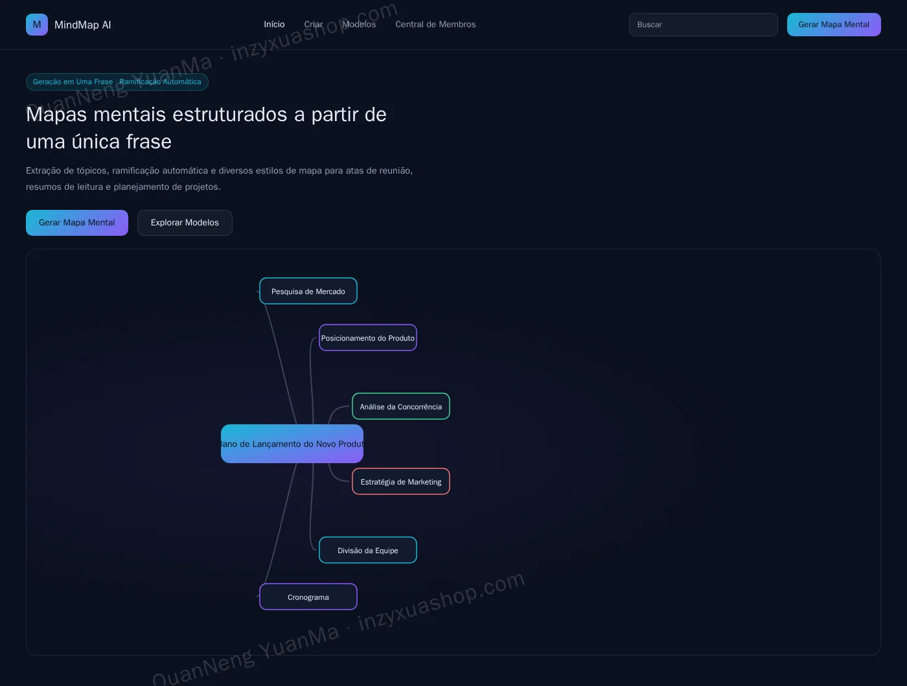
Task: Open Central de Membros
Action: (x=435, y=25)
